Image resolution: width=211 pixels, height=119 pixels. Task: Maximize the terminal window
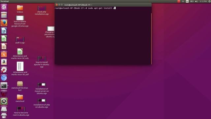coord(62,5)
